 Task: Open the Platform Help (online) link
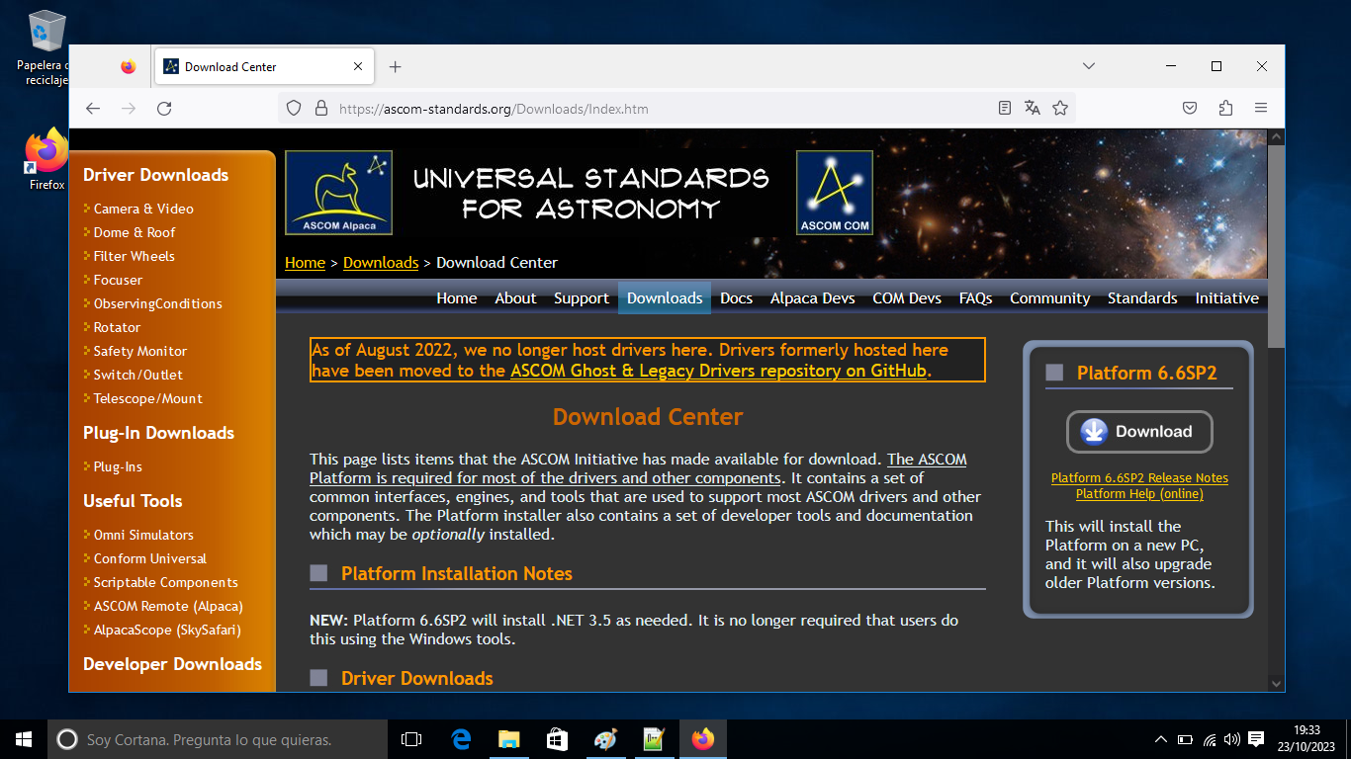point(1139,494)
